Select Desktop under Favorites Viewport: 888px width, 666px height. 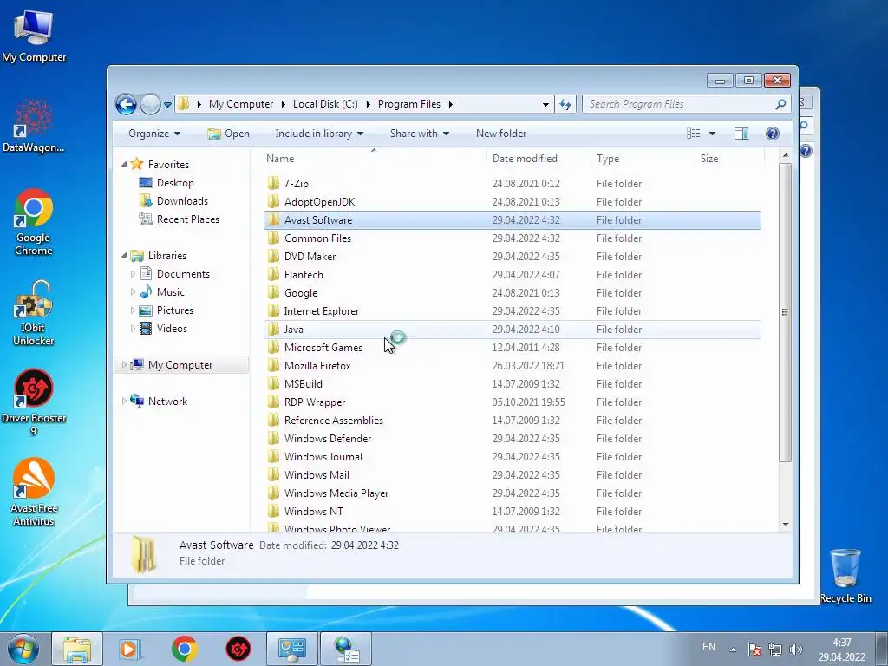(x=166, y=183)
